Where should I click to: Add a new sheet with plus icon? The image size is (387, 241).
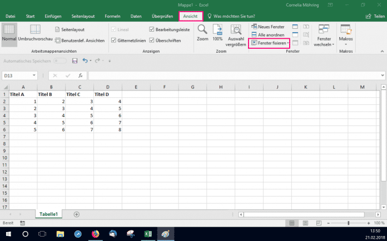76,214
